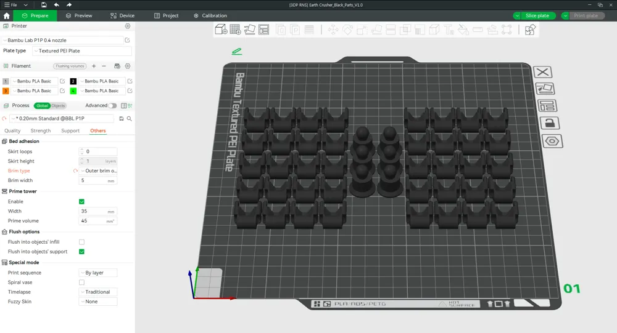Switch Process to Objects mode
Image resolution: width=617 pixels, height=333 pixels.
tap(58, 106)
